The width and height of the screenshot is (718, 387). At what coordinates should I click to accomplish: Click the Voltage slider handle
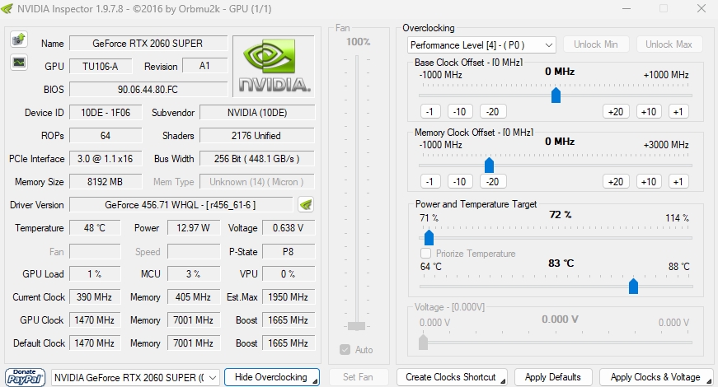tap(423, 343)
